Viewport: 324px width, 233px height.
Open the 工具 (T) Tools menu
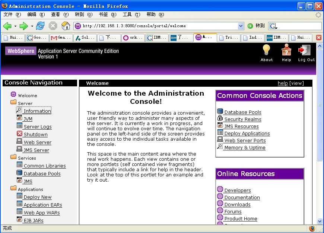point(131,15)
